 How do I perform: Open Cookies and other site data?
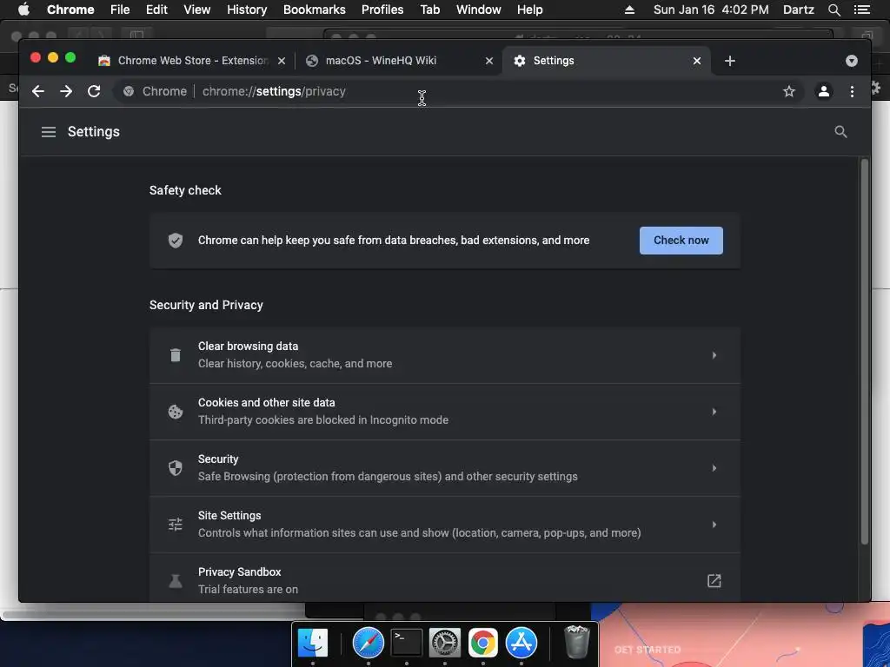click(x=445, y=412)
